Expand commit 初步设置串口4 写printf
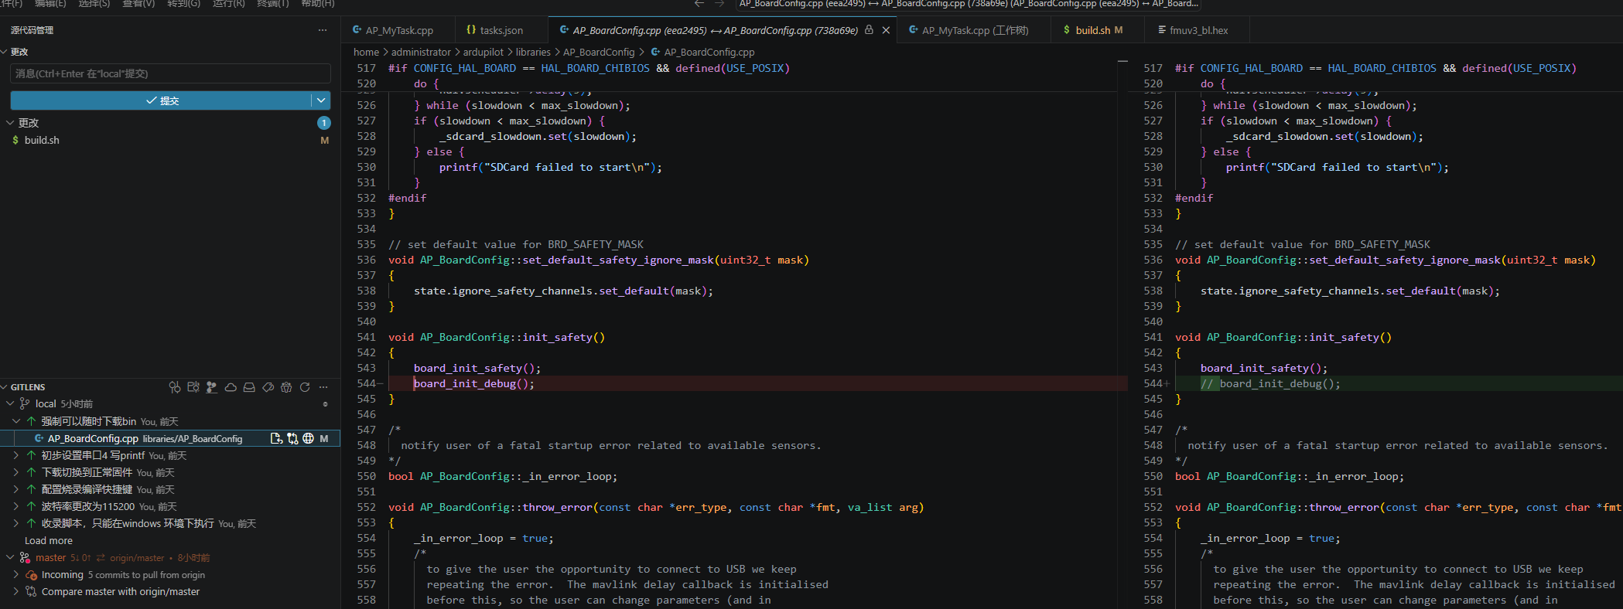This screenshot has height=609, width=1623. [16, 455]
